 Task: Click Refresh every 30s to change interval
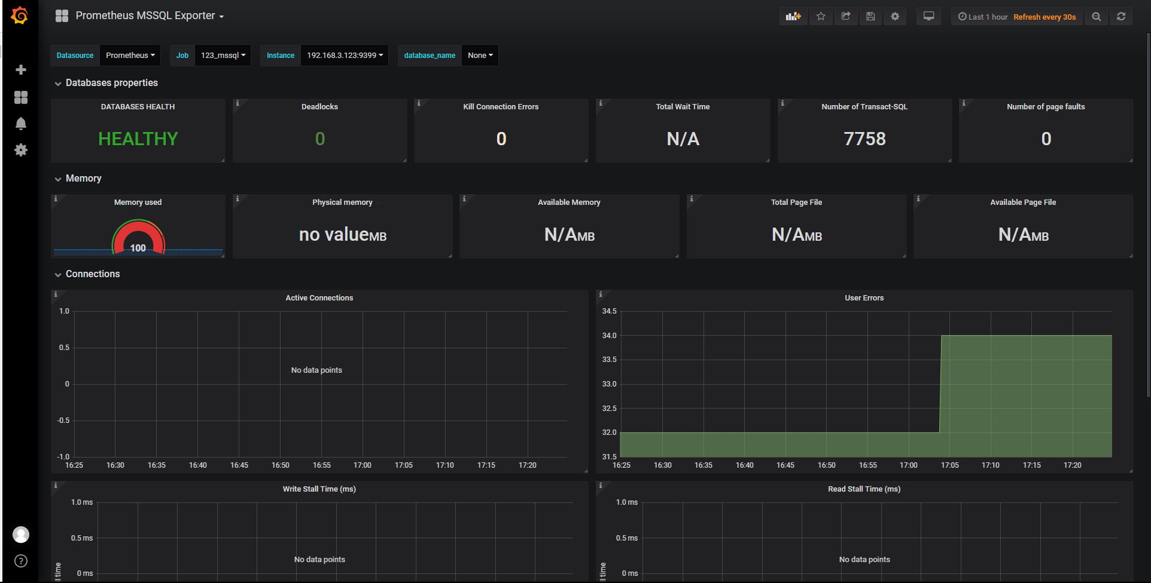coord(1044,17)
